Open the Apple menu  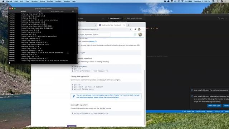(3, 1)
